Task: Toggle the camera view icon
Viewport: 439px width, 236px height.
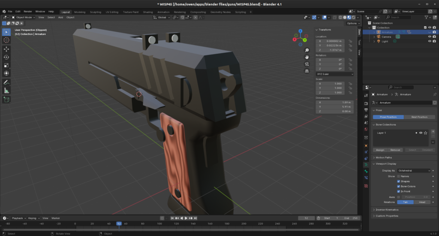Action: [x=307, y=64]
